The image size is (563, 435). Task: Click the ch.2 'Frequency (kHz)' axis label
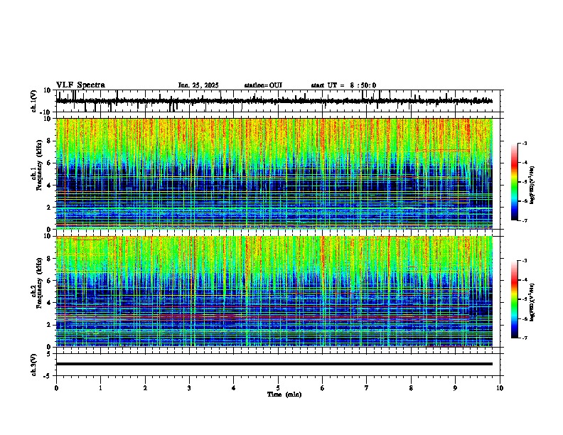tap(39, 283)
